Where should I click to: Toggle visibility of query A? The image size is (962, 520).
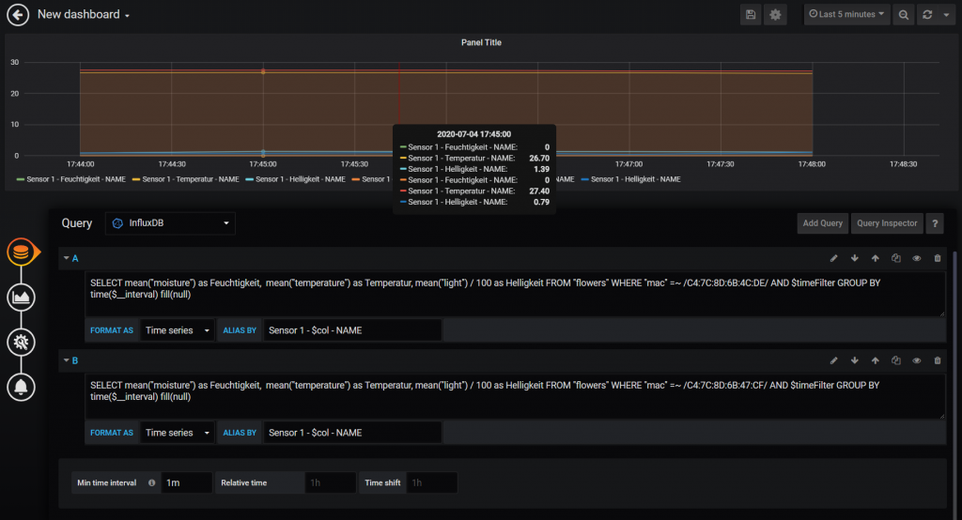[x=916, y=258]
